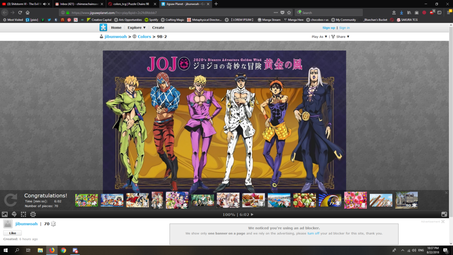Open Tumblr bookmark icon
This screenshot has height=255, width=453.
tap(56, 19)
